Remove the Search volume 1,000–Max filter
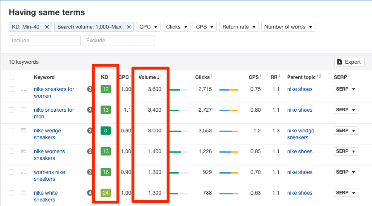The height and width of the screenshot is (206, 372). (129, 27)
